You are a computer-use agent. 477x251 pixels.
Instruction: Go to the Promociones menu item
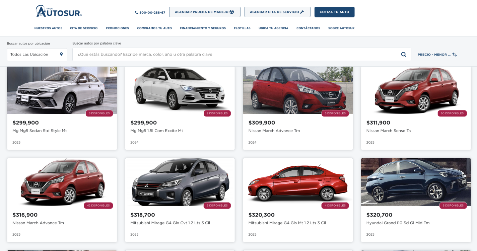pyautogui.click(x=117, y=28)
